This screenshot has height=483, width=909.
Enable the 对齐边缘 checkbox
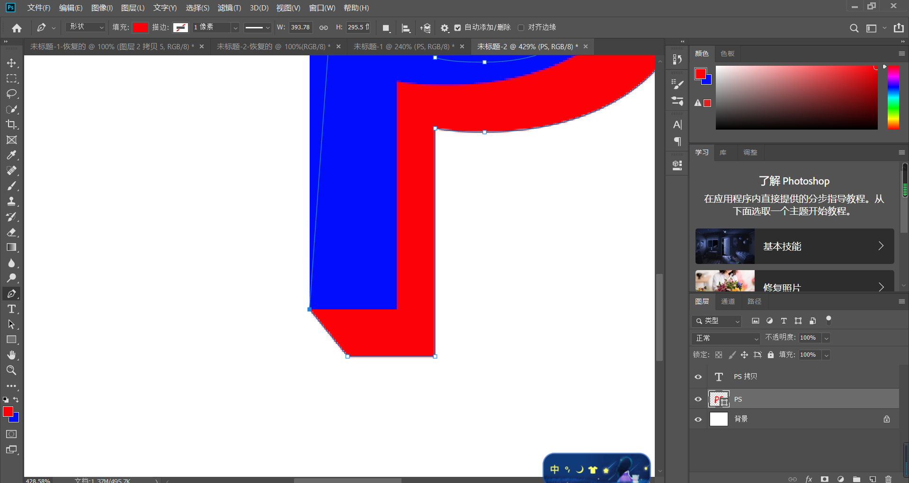click(x=521, y=27)
